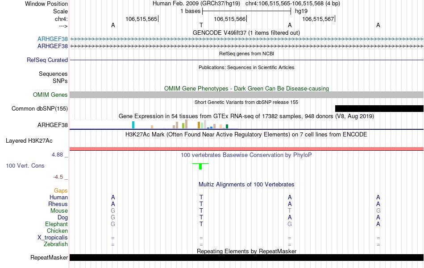Click the dark blue ARHGEF38 gene label
424x268 pixels.
pyautogui.click(x=53, y=46)
